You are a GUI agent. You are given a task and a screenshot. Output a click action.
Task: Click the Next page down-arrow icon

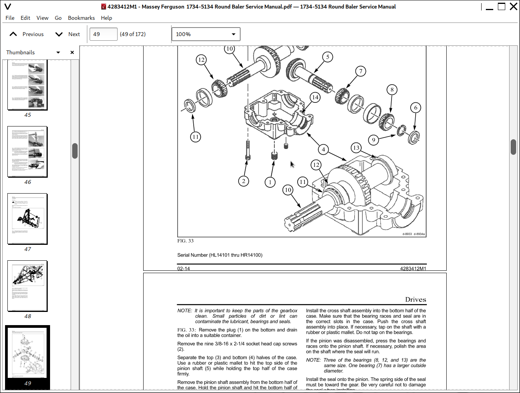point(59,34)
